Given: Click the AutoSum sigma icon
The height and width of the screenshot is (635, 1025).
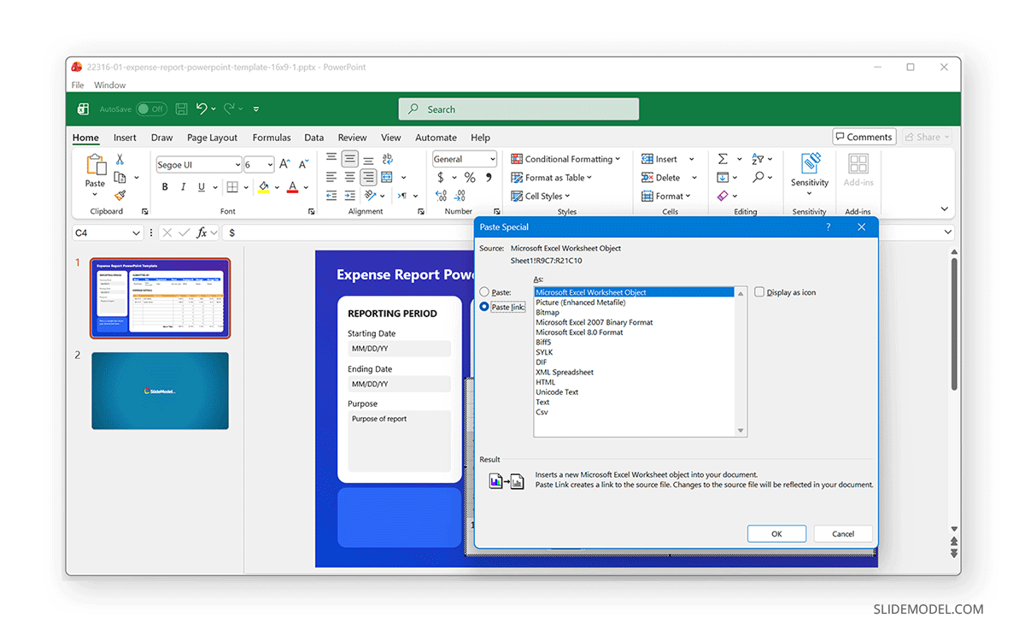Looking at the screenshot, I should [x=723, y=159].
